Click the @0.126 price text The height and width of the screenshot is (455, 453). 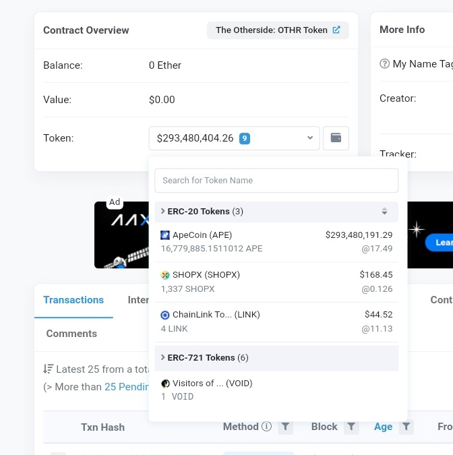click(377, 289)
